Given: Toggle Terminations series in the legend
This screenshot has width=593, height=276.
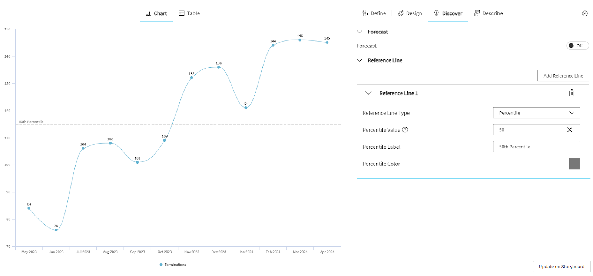Looking at the screenshot, I should [172, 264].
